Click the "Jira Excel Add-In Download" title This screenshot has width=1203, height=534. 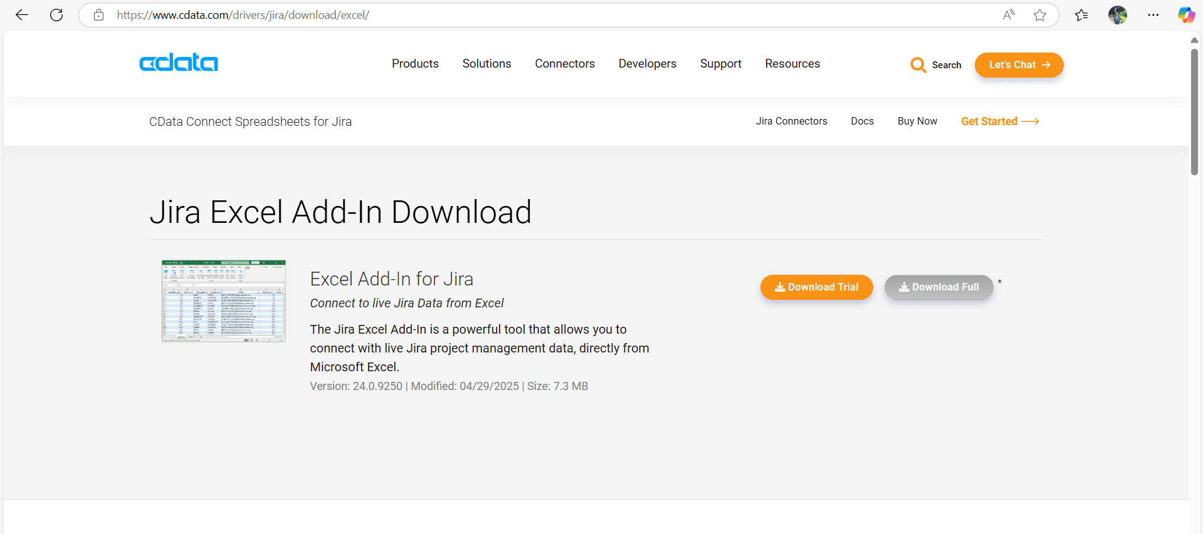coord(340,212)
